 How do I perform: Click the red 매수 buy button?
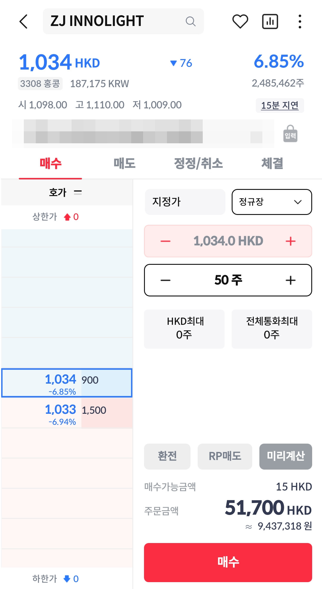point(228,562)
